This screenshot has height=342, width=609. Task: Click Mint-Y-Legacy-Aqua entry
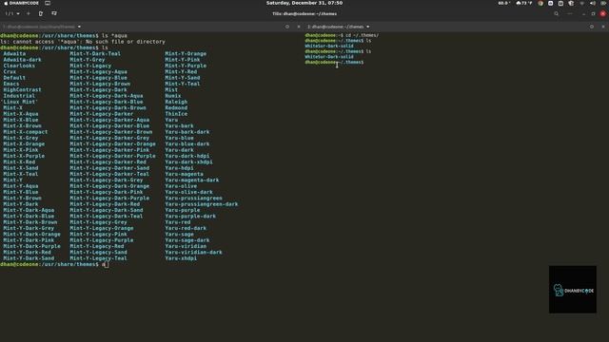(x=98, y=72)
